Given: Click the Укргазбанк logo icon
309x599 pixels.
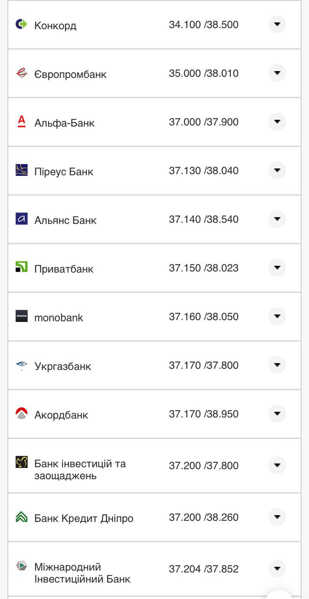Looking at the screenshot, I should click(21, 365).
